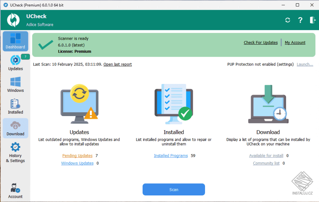Click the 'Last Scan: 10 February 2025' text

click(x=68, y=64)
